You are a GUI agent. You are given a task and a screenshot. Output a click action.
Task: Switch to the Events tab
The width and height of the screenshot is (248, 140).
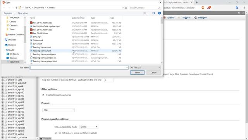click(171, 17)
